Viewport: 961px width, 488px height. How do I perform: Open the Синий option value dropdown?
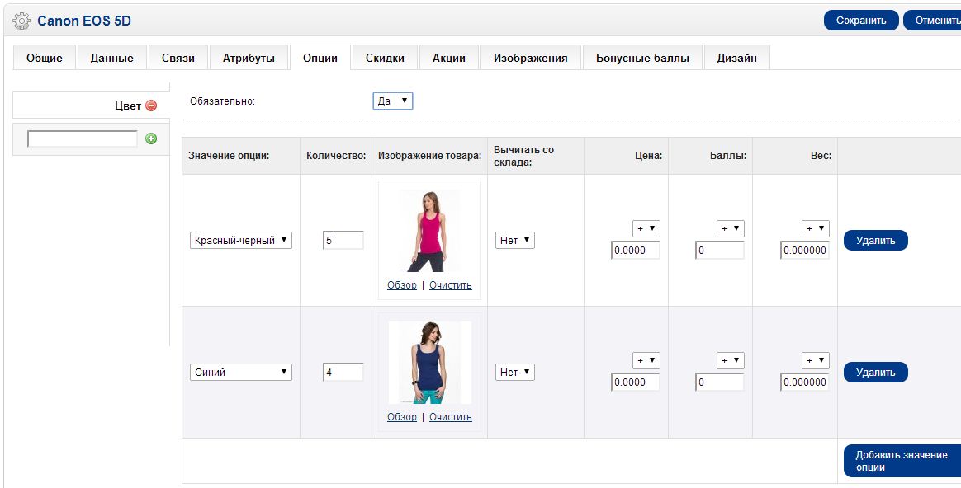(240, 372)
